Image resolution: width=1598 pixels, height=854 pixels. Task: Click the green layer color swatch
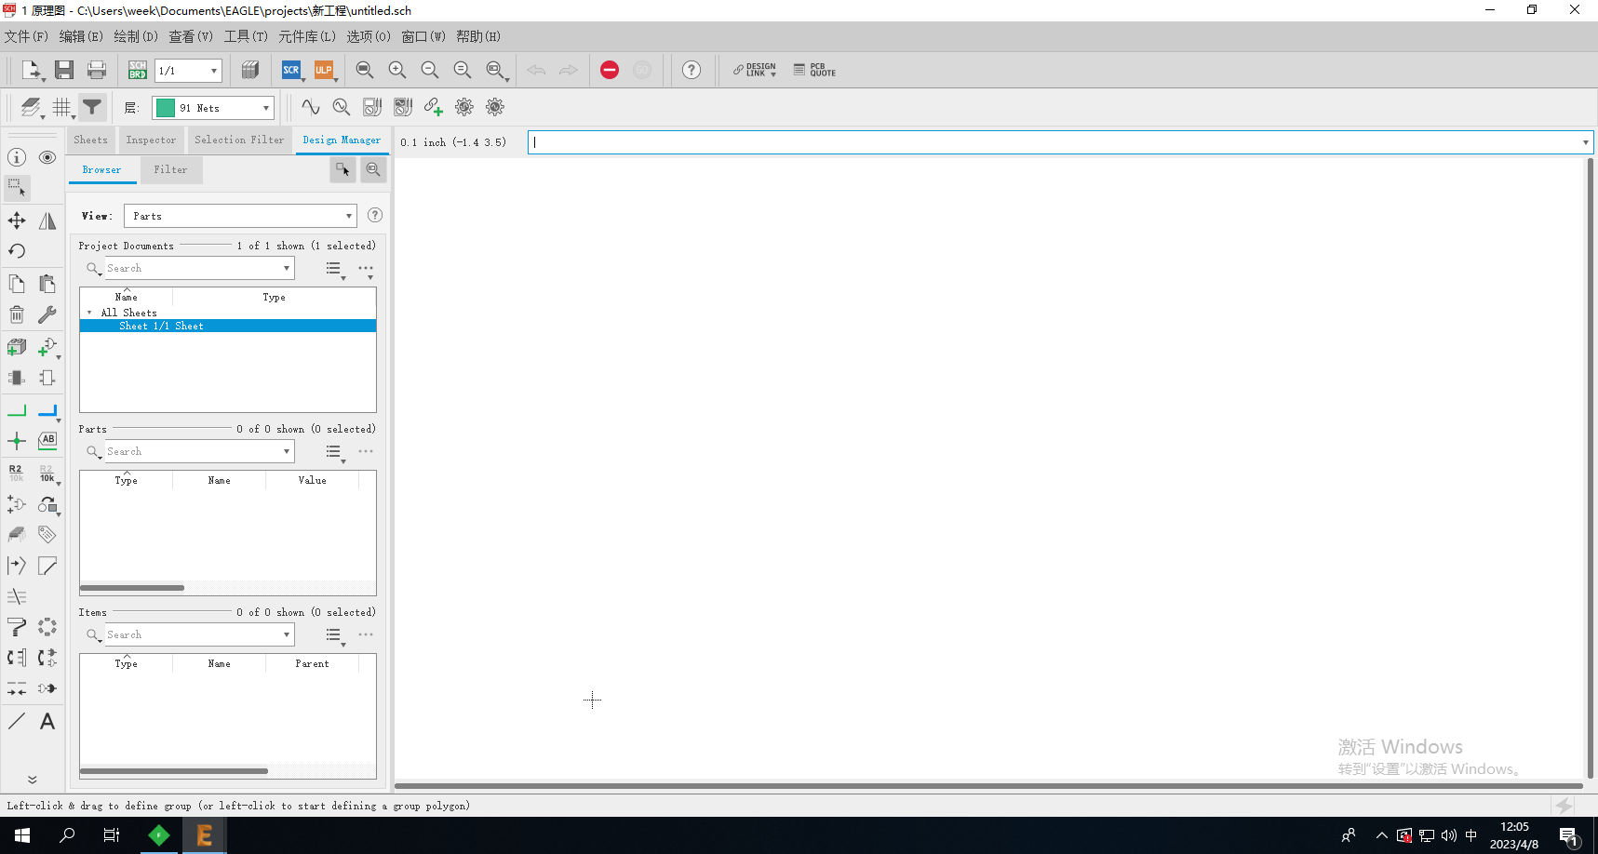click(x=164, y=107)
